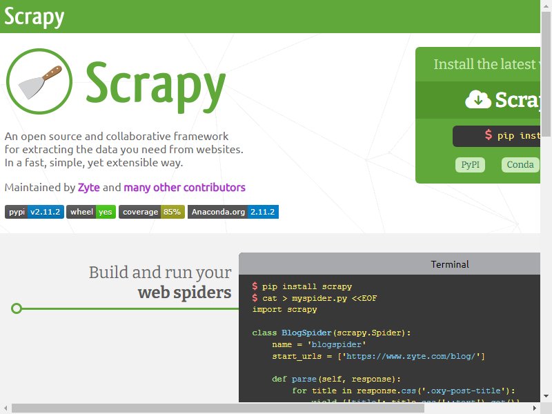Viewport: 552px width, 414px height.
Task: Click the circle marker on the green line
Action: 17,308
